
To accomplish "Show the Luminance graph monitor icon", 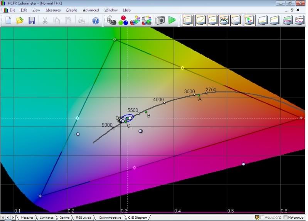I will click(201, 20).
